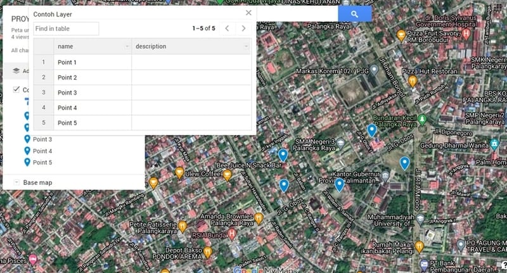Viewport: 507px width, 273px height.
Task: Click description cell of Point 5
Action: point(191,123)
